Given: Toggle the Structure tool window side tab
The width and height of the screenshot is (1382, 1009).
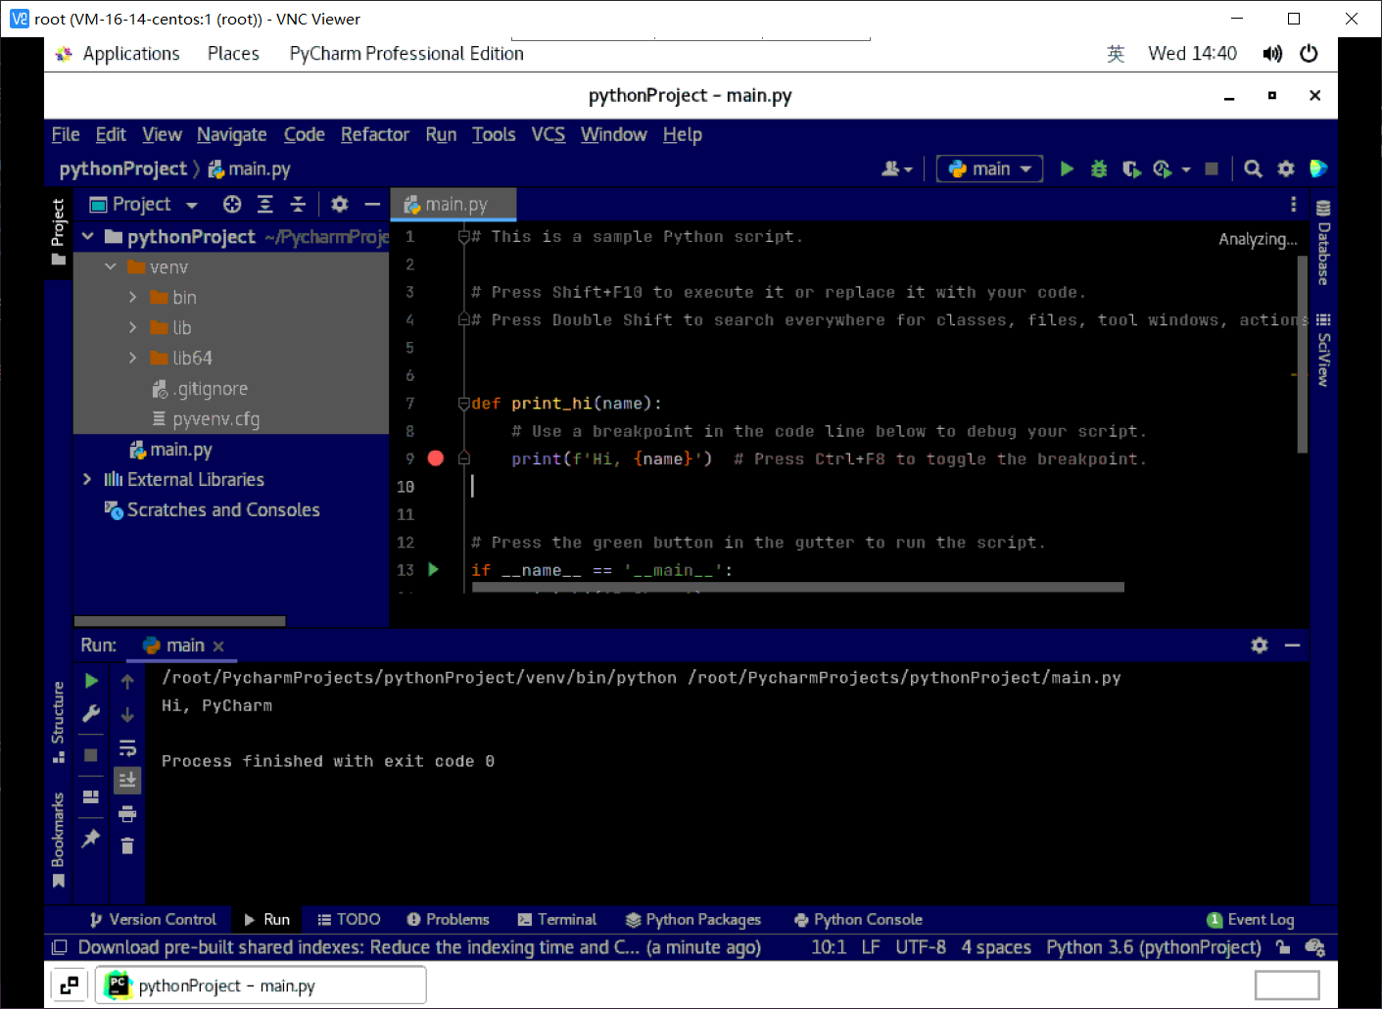Looking at the screenshot, I should tap(59, 723).
